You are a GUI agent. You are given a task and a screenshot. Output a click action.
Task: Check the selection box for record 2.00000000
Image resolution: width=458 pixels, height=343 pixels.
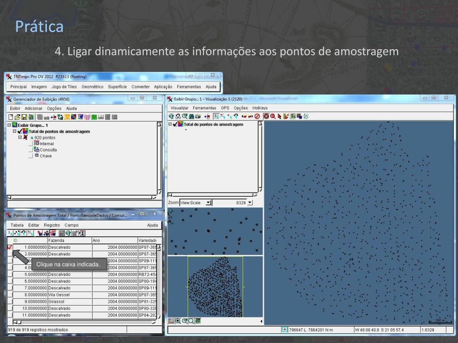pyautogui.click(x=10, y=254)
